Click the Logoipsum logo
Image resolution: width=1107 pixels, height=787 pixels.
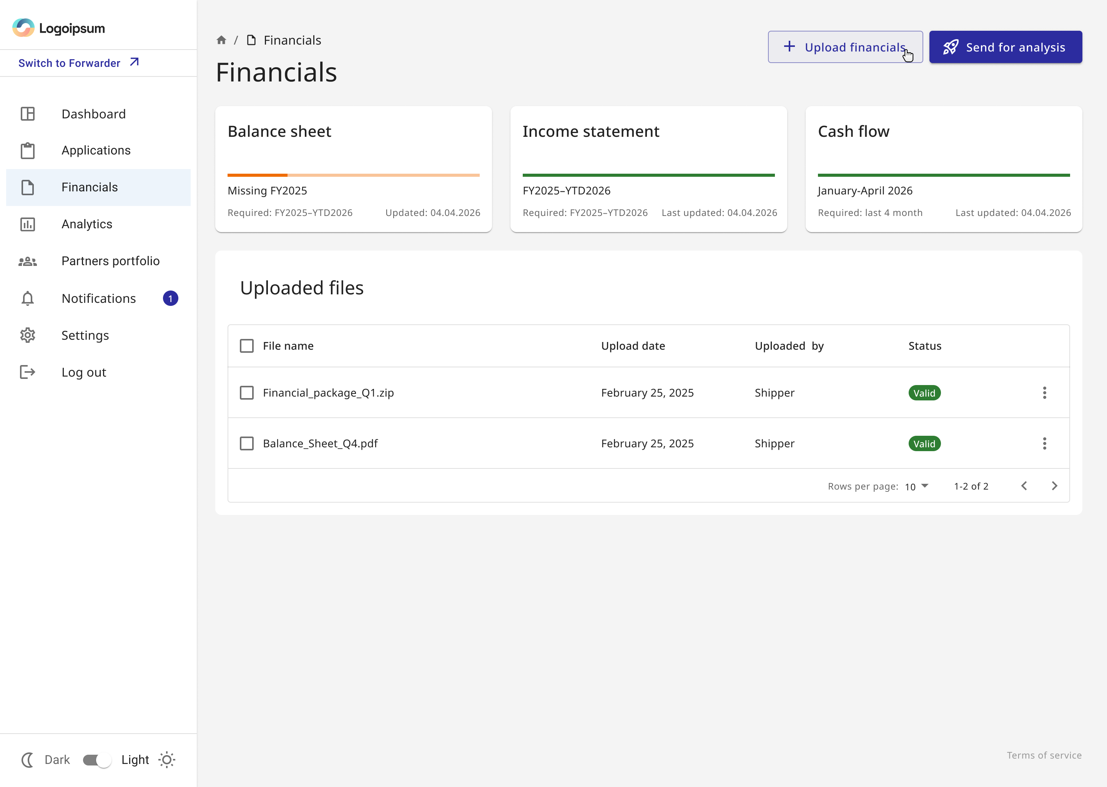coord(59,28)
